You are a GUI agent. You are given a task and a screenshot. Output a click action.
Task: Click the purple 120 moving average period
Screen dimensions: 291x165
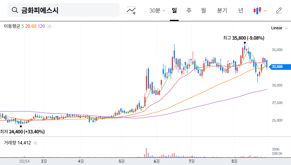tap(41, 26)
